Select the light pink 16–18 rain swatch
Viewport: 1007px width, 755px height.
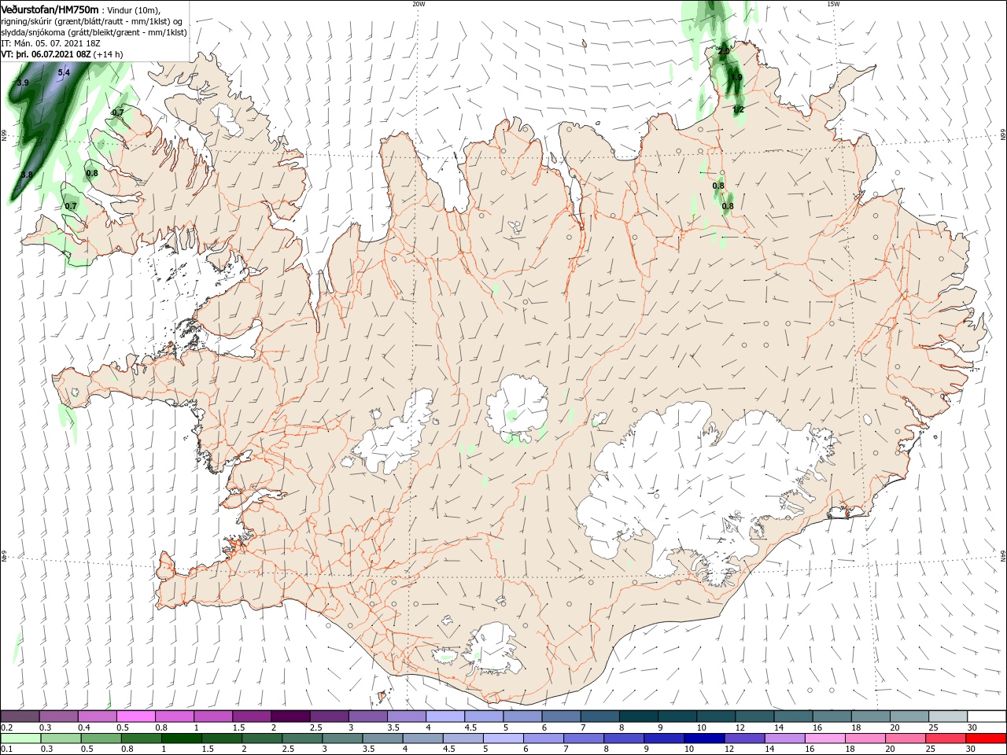pos(824,738)
